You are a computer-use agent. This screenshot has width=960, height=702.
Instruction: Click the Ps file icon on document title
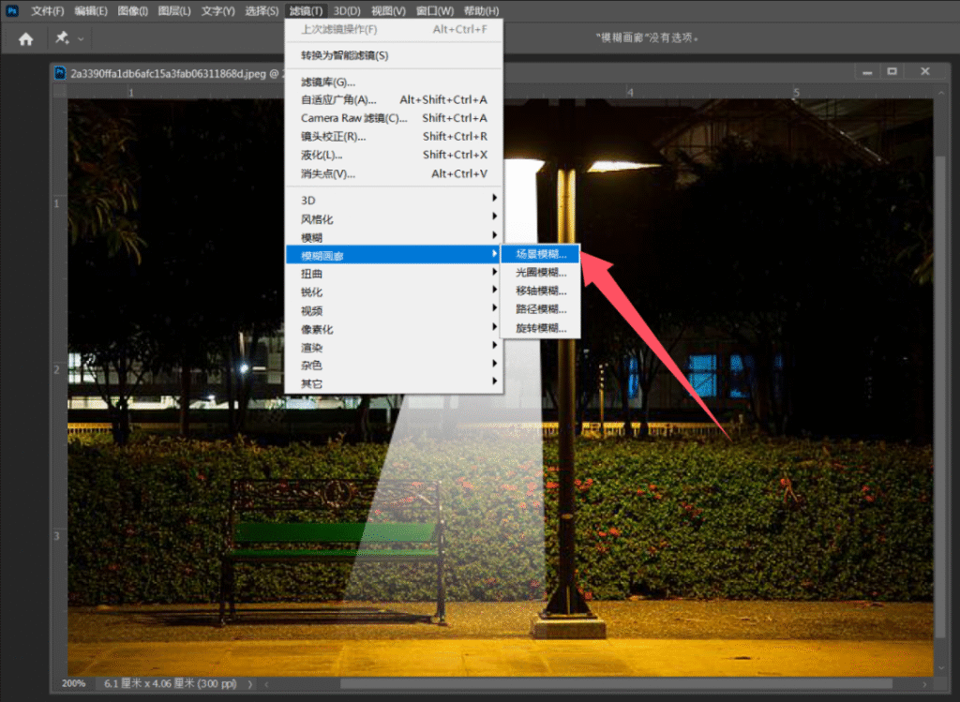point(60,73)
